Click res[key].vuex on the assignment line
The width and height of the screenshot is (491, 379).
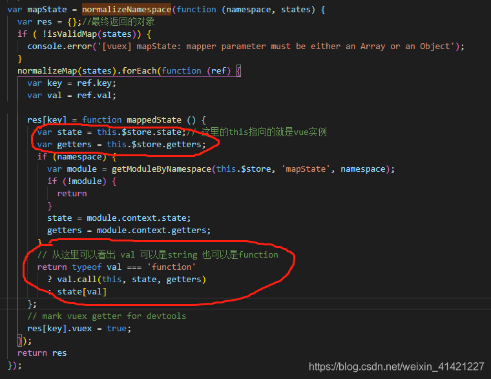pyautogui.click(x=59, y=328)
